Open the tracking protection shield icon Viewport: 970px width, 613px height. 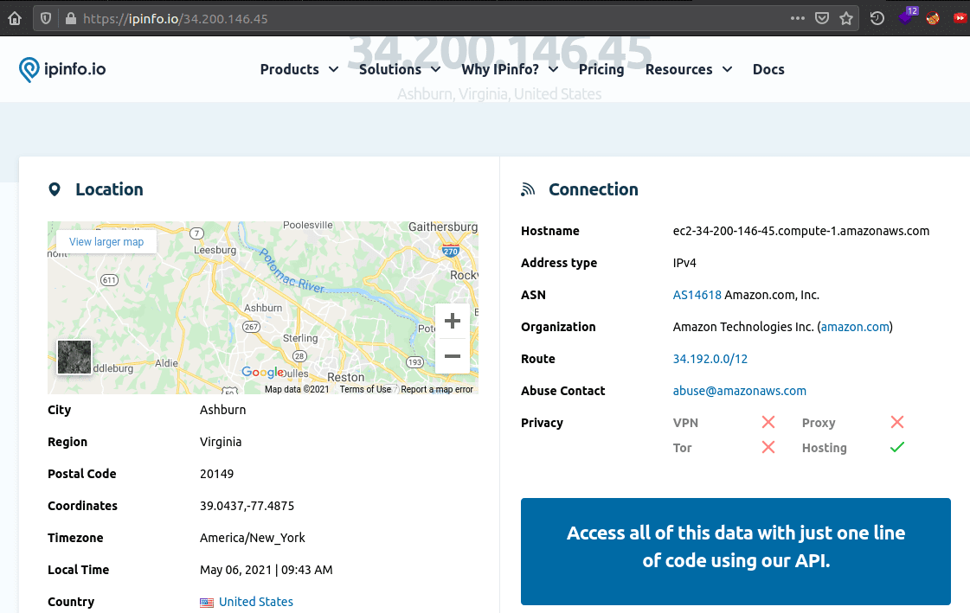pyautogui.click(x=46, y=18)
